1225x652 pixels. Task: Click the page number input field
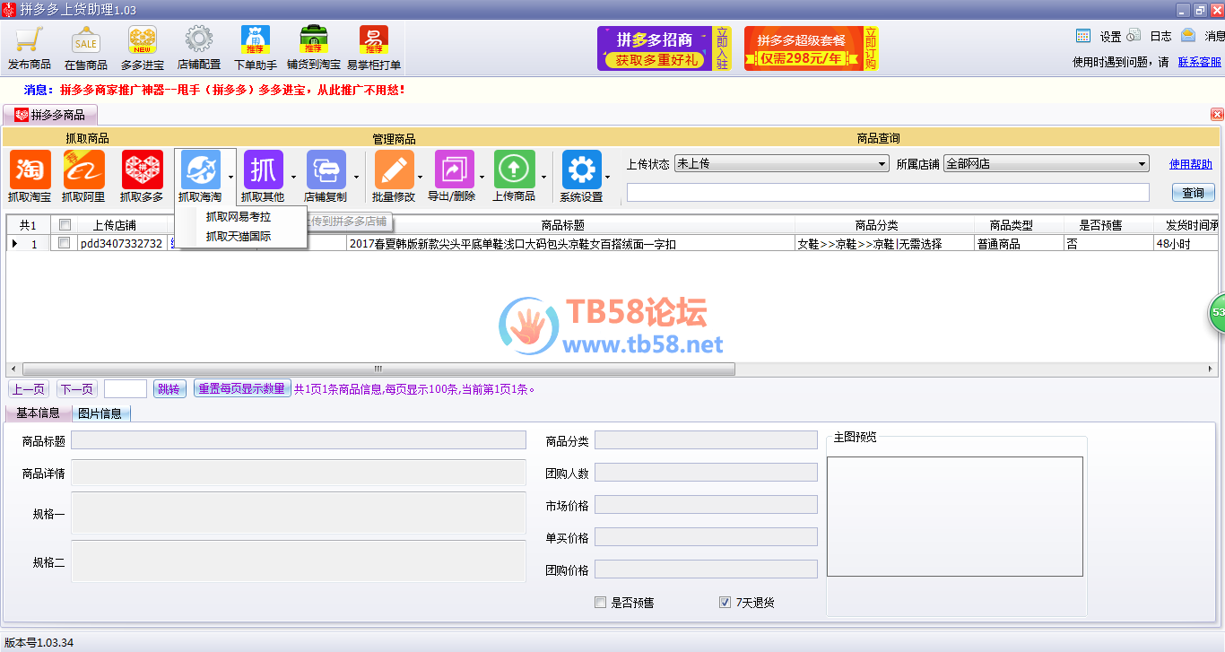[126, 389]
